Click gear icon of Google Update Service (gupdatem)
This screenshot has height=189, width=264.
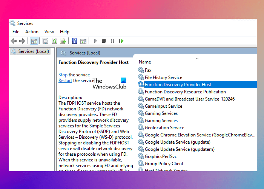pos(141,149)
